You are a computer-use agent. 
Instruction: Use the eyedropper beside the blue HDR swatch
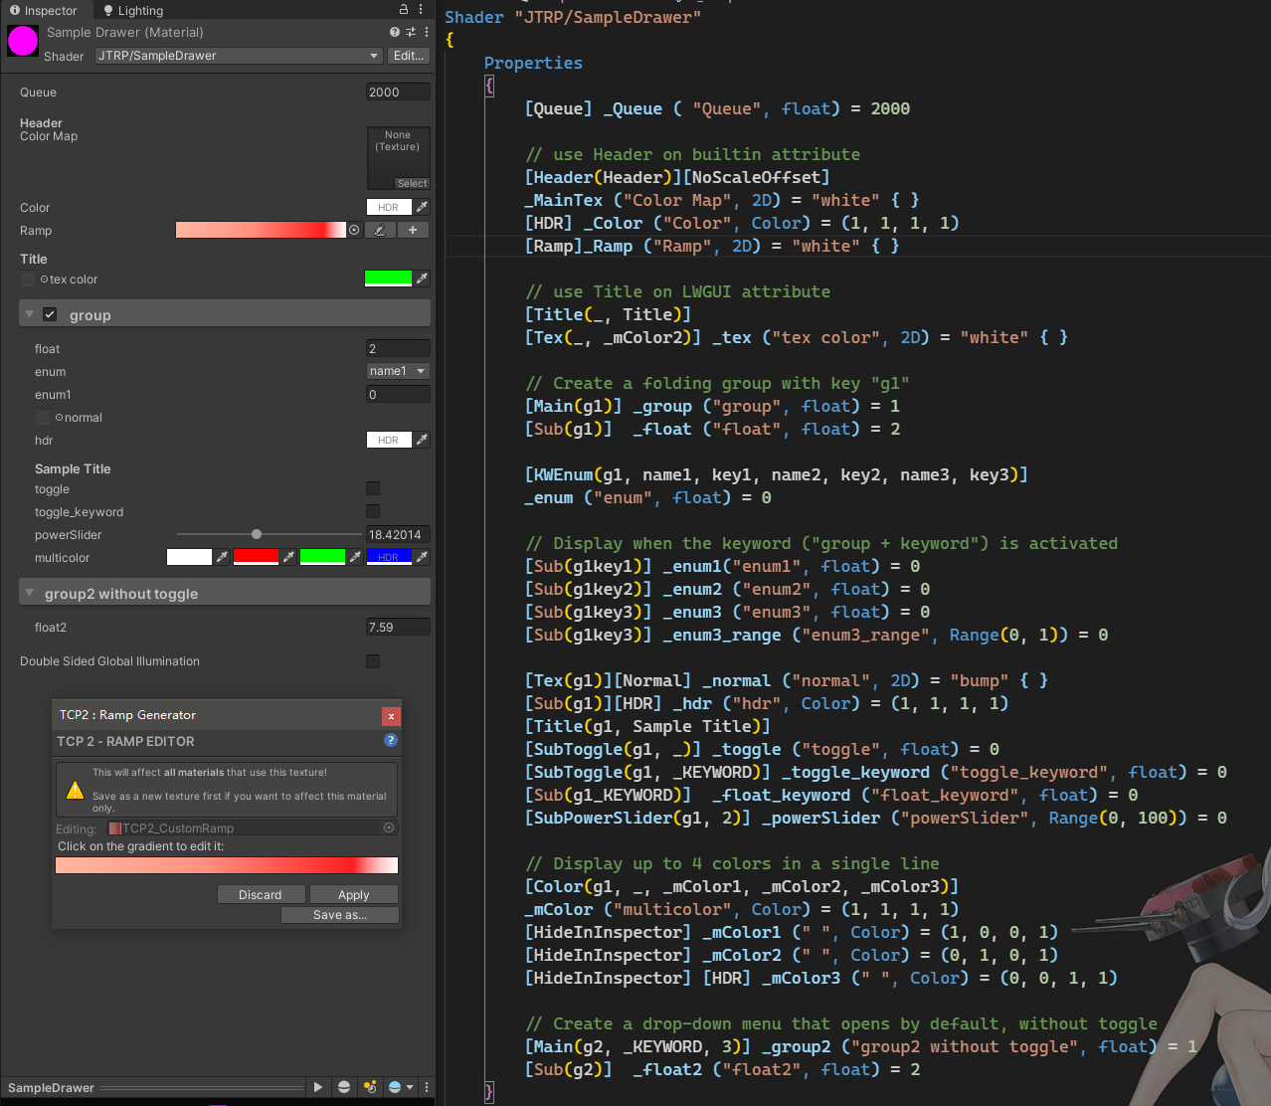[423, 557]
